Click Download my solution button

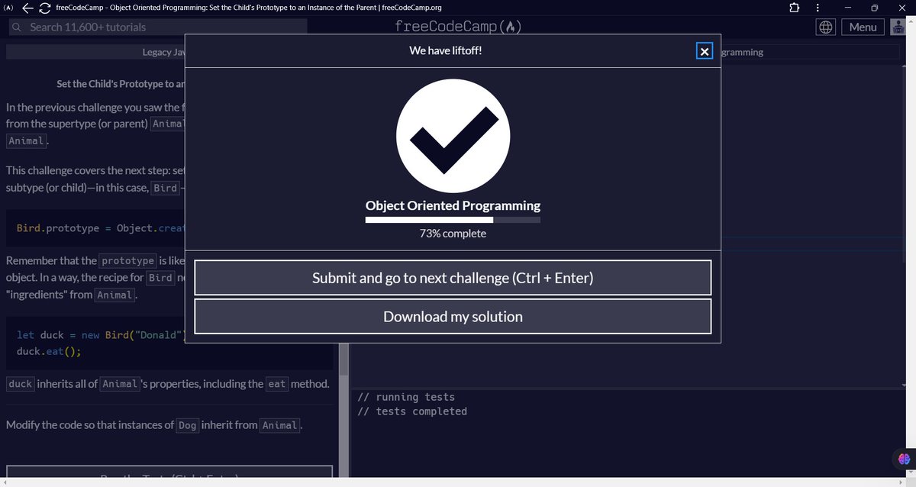453,316
